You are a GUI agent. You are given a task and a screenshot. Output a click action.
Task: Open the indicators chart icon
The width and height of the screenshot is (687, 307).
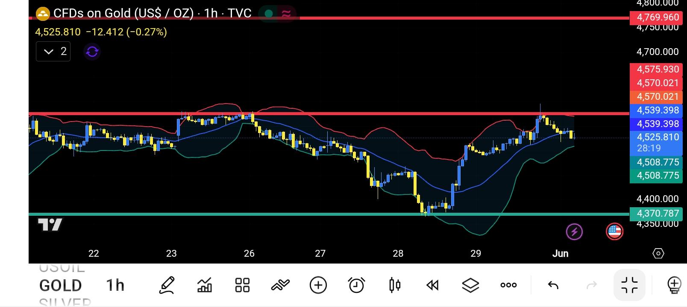tap(205, 285)
